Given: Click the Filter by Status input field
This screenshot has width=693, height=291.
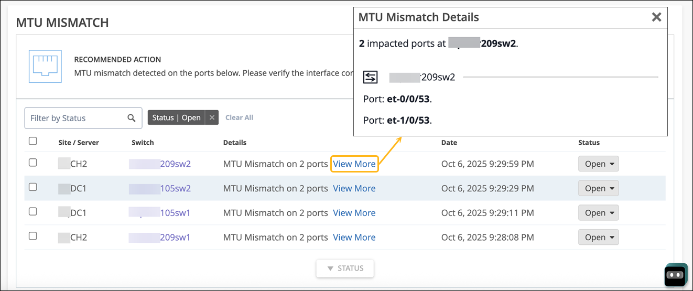Looking at the screenshot, I should click(76, 118).
